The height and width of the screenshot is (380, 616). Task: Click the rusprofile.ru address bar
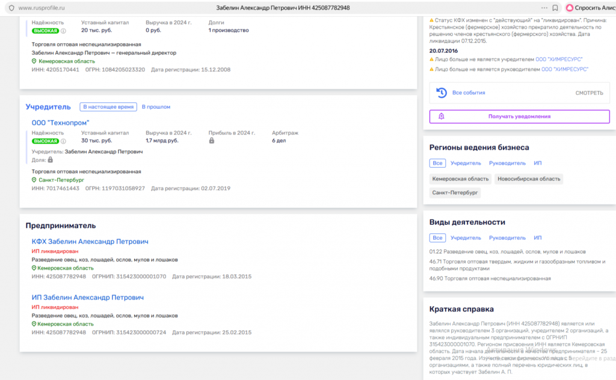[x=42, y=8]
